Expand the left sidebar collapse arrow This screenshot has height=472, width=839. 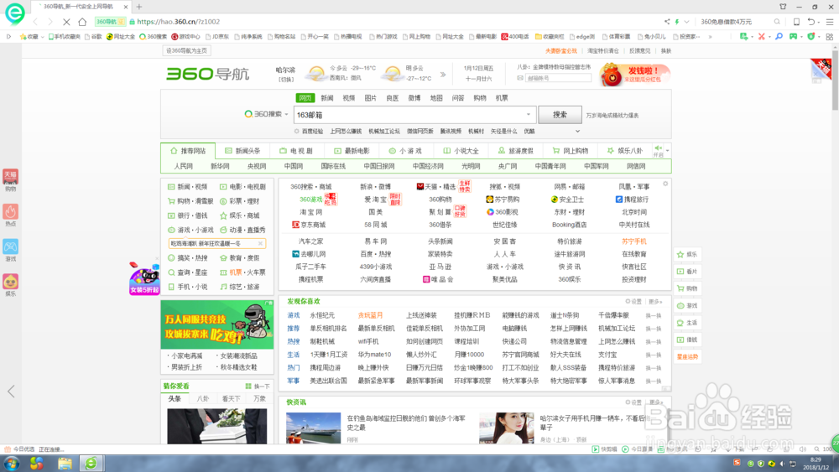[11, 392]
